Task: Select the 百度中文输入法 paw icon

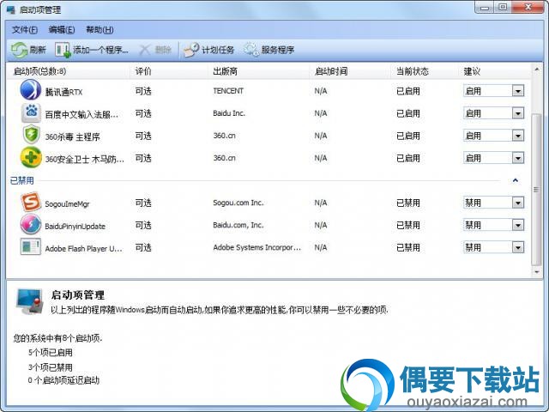Action: pos(31,112)
